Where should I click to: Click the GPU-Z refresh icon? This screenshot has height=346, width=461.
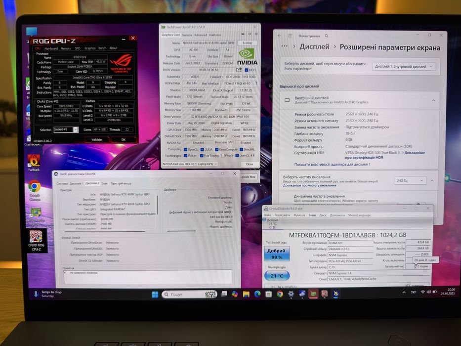pos(250,35)
